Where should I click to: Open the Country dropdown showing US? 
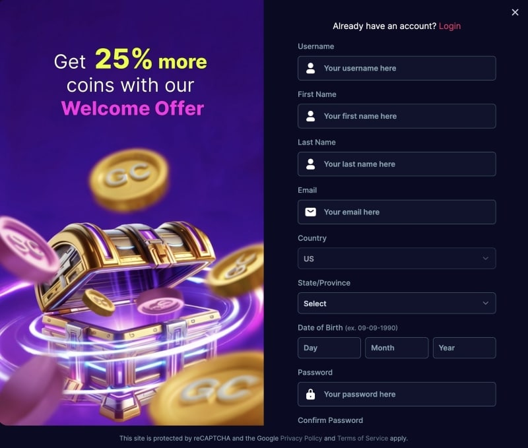point(396,259)
